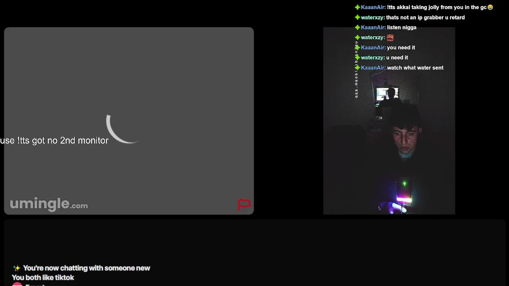Open KaaanAir's name on 'watch what water sent'

(x=373, y=68)
